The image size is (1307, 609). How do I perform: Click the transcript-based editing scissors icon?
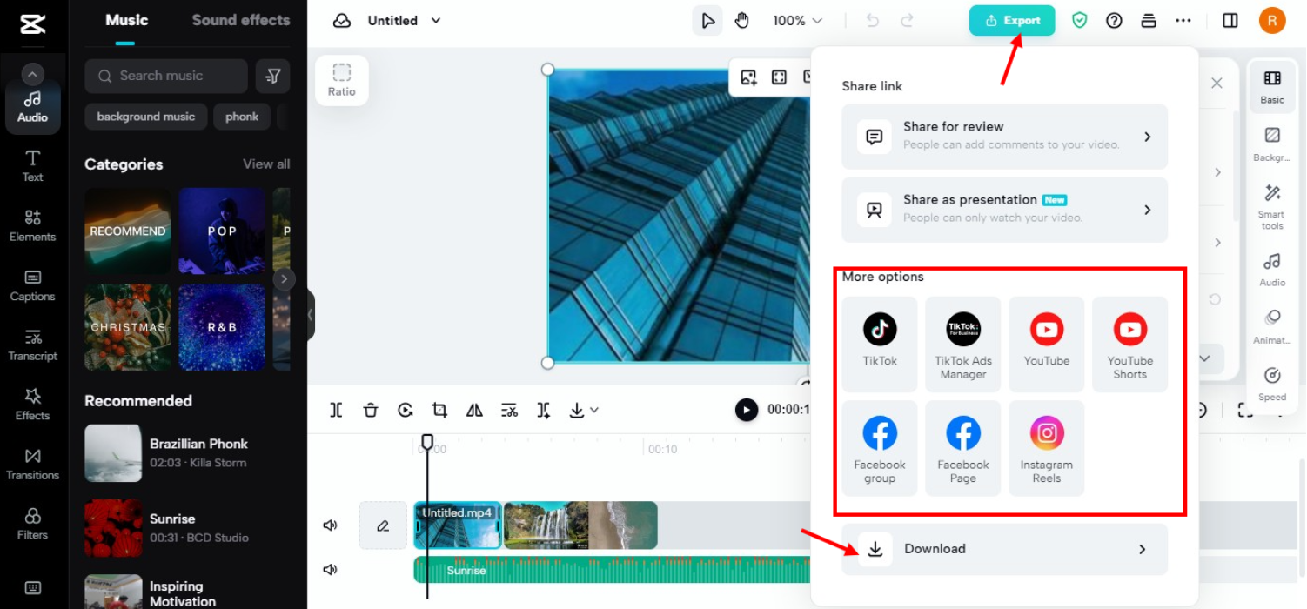click(509, 410)
